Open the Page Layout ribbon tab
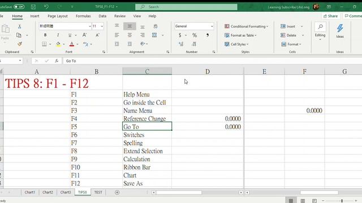 (58, 16)
